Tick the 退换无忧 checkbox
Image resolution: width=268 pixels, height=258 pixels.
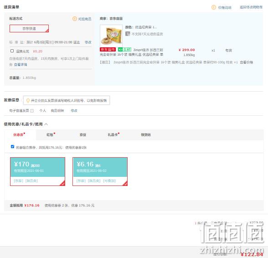point(12,51)
